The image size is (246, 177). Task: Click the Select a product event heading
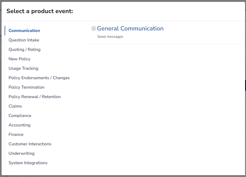(40, 11)
